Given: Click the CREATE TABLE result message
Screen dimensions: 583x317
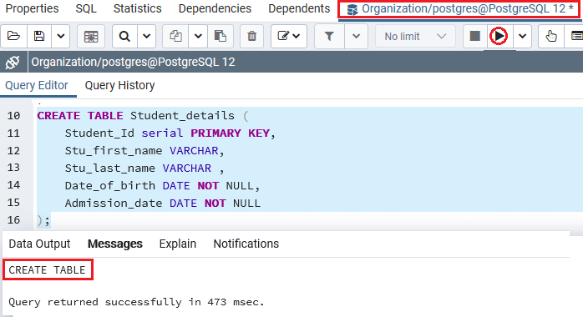Looking at the screenshot, I should click(x=48, y=269).
